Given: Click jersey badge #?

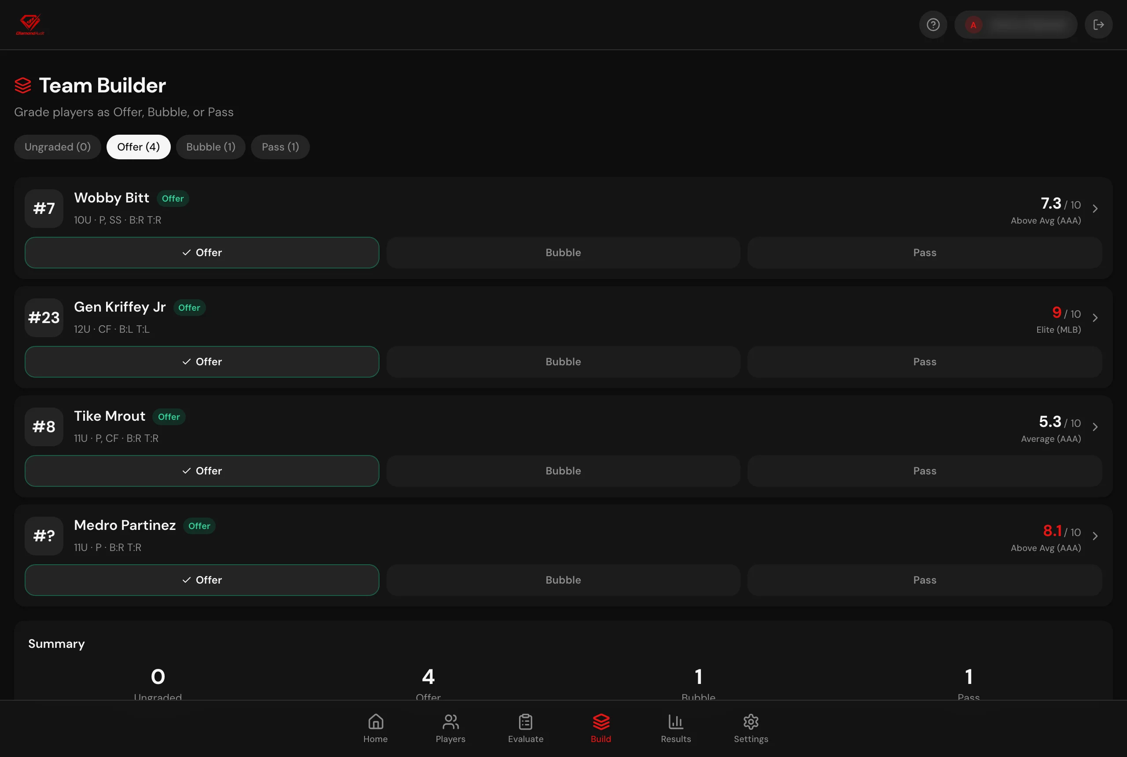Looking at the screenshot, I should pyautogui.click(x=44, y=536).
